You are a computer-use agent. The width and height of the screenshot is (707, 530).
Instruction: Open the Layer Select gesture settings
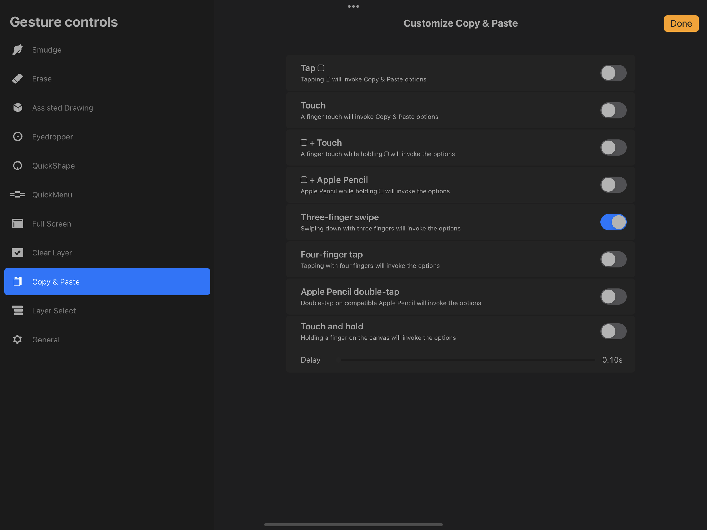[x=54, y=310]
